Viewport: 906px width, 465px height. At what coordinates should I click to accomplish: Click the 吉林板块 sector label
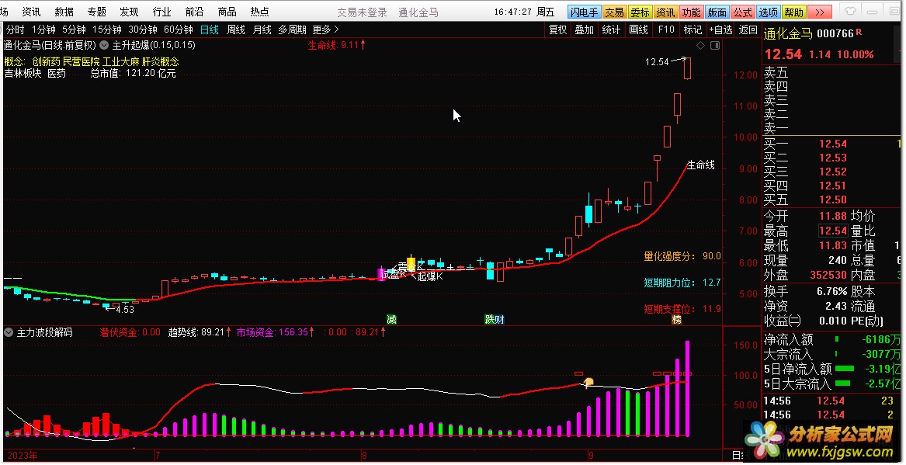[23, 74]
